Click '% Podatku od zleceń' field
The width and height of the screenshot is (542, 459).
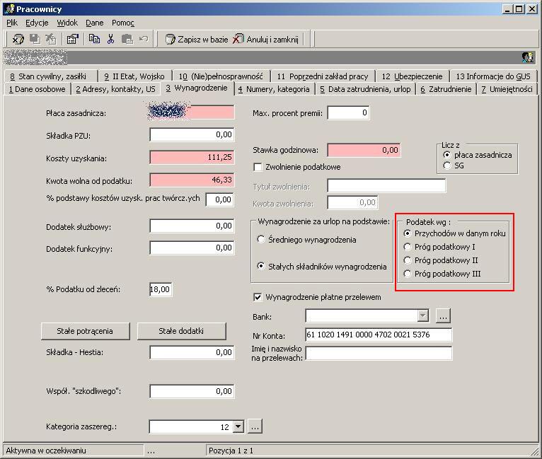click(x=161, y=289)
